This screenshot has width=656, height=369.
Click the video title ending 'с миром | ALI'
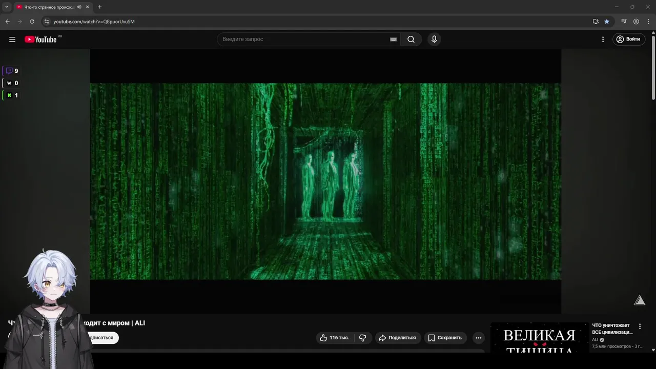click(115, 323)
